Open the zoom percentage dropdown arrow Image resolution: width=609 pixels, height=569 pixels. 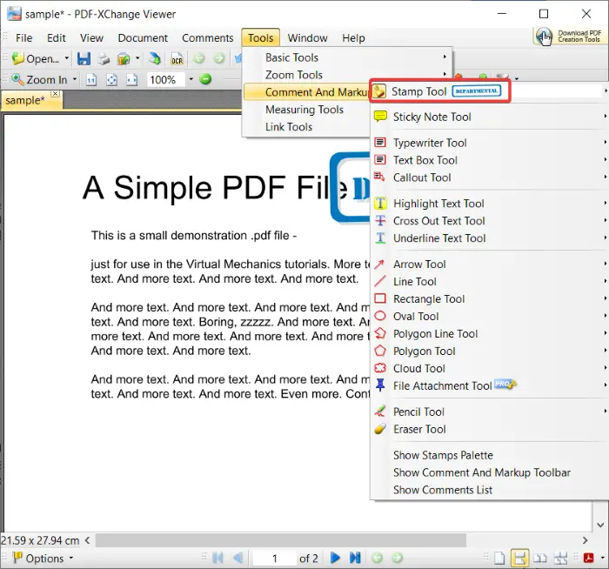coord(191,80)
